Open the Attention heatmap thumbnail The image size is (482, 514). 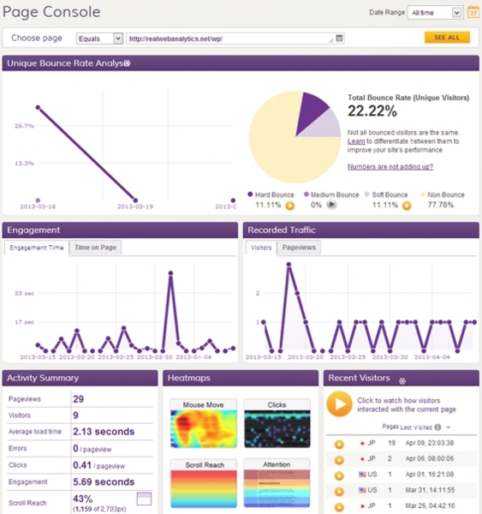(277, 483)
